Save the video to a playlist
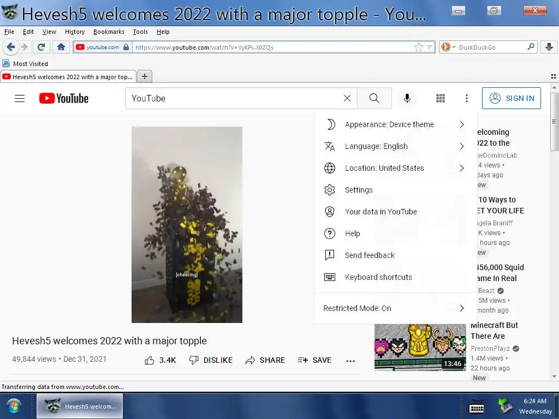Viewport: 559px width, 419px height. [x=314, y=360]
